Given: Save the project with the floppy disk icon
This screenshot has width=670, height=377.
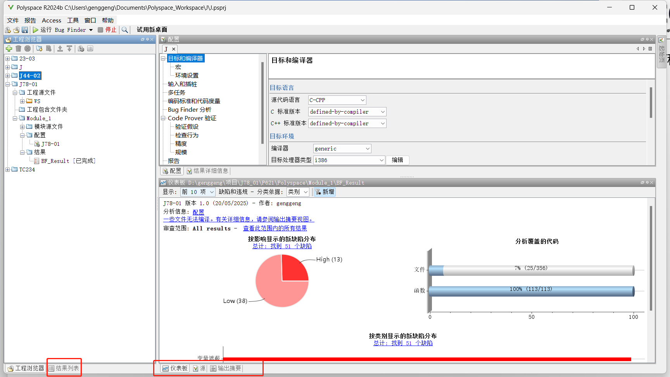Looking at the screenshot, I should pos(25,30).
